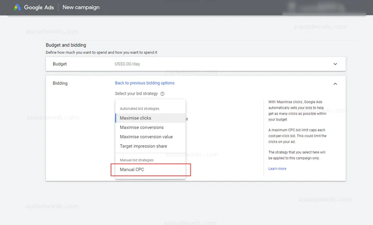Click the maximum CPC bid limit paragraph
This screenshot has height=225, width=373.
point(297,136)
